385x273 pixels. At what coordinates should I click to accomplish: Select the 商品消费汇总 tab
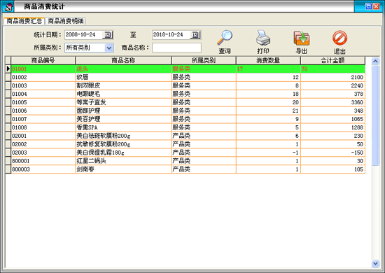[24, 21]
